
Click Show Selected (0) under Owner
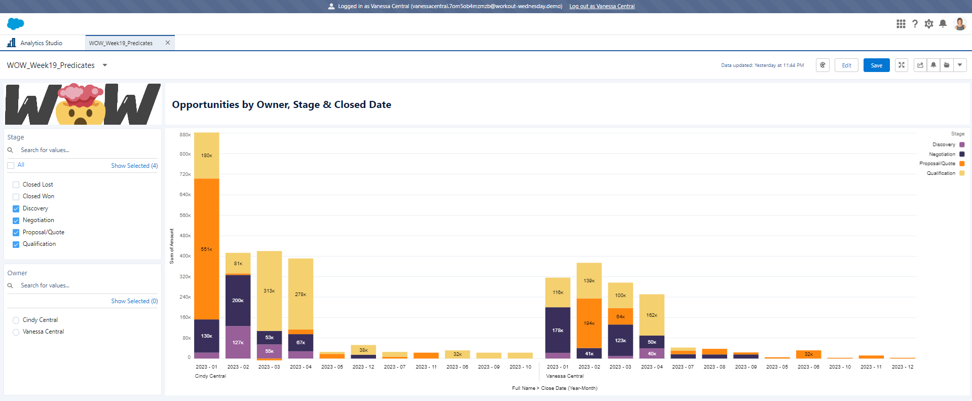tap(134, 301)
